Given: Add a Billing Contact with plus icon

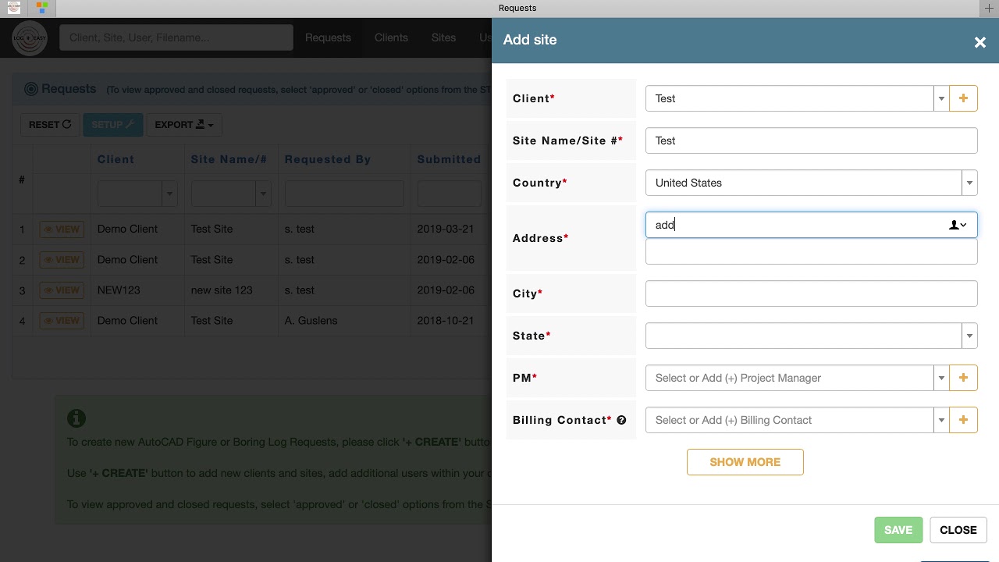Looking at the screenshot, I should (x=963, y=420).
